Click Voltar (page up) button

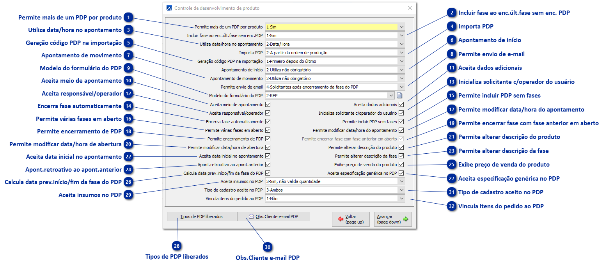(351, 219)
